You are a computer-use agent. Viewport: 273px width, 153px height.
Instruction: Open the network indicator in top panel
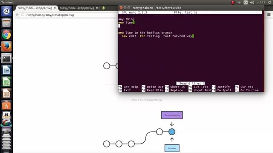239,3
